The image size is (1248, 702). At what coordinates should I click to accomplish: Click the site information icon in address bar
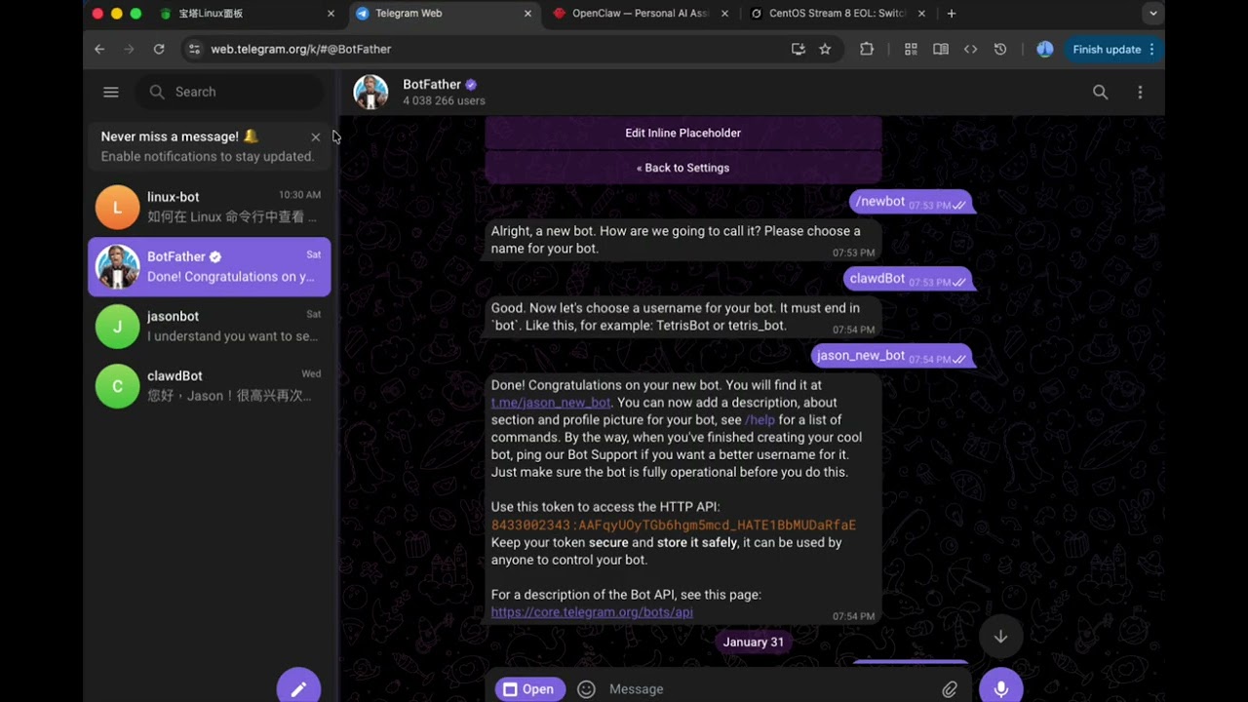point(194,49)
